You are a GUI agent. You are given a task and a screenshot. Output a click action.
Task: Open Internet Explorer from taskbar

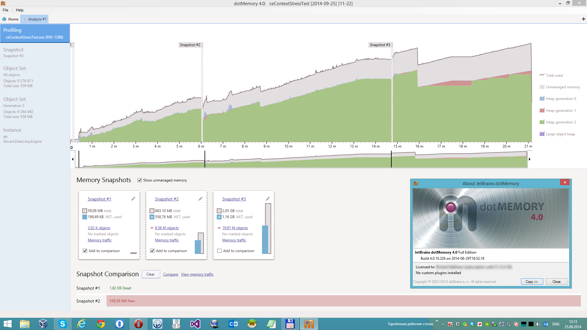[82, 324]
